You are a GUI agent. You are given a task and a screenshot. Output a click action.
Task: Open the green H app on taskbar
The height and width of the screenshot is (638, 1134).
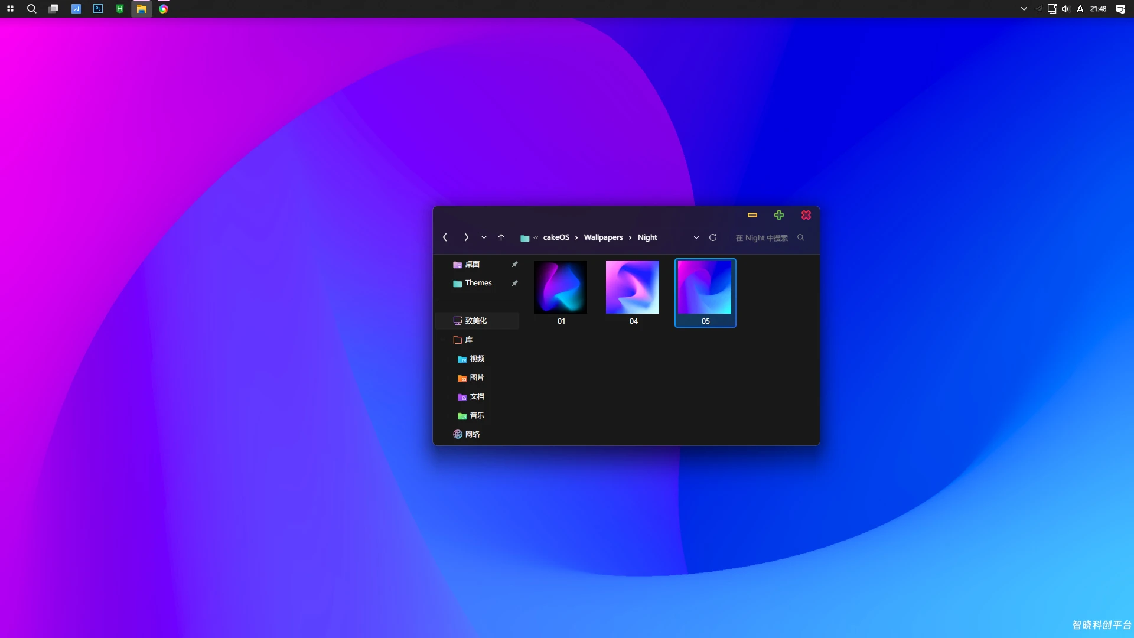(120, 9)
